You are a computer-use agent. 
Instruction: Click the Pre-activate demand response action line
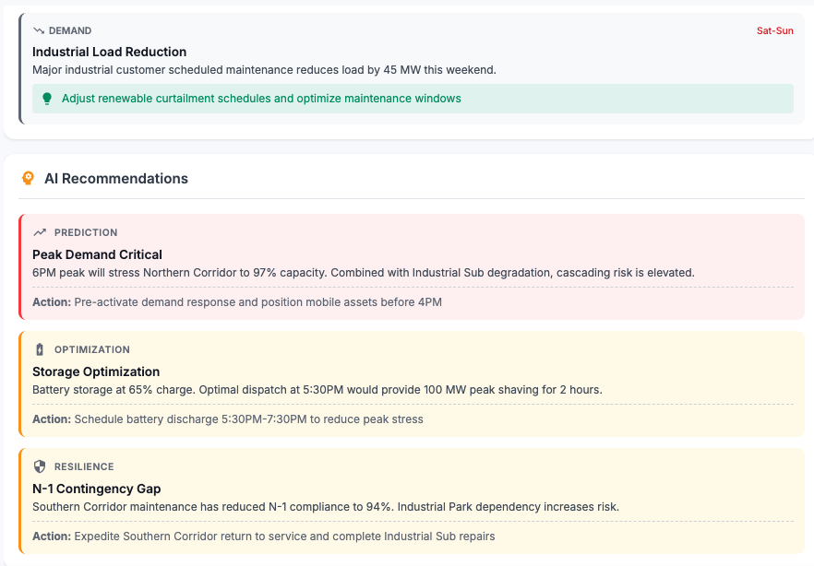[237, 302]
